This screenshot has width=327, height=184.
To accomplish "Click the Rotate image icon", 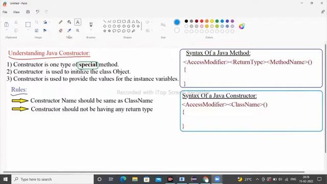I will (45, 22).
